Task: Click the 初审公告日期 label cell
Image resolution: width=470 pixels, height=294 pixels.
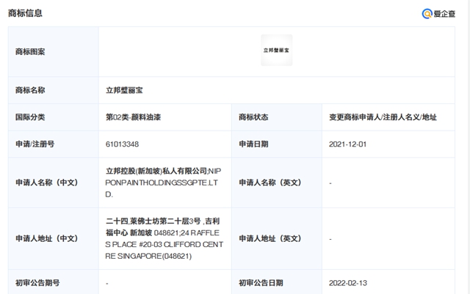Action: (x=277, y=282)
